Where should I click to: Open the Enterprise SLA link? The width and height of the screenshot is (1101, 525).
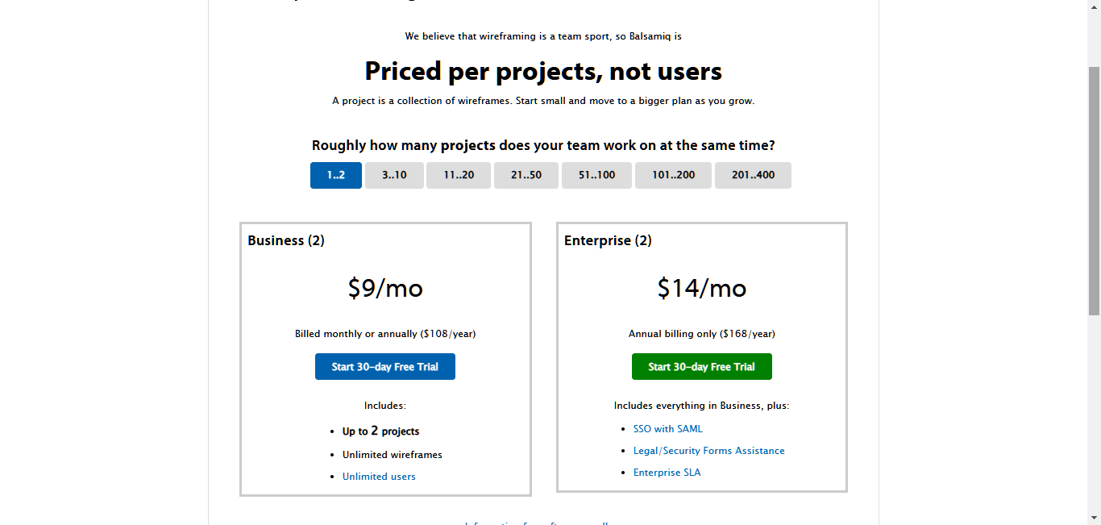coord(667,473)
